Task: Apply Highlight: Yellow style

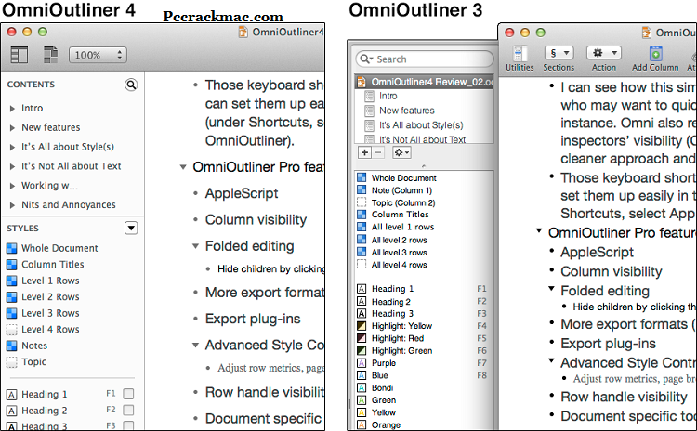Action: [401, 326]
